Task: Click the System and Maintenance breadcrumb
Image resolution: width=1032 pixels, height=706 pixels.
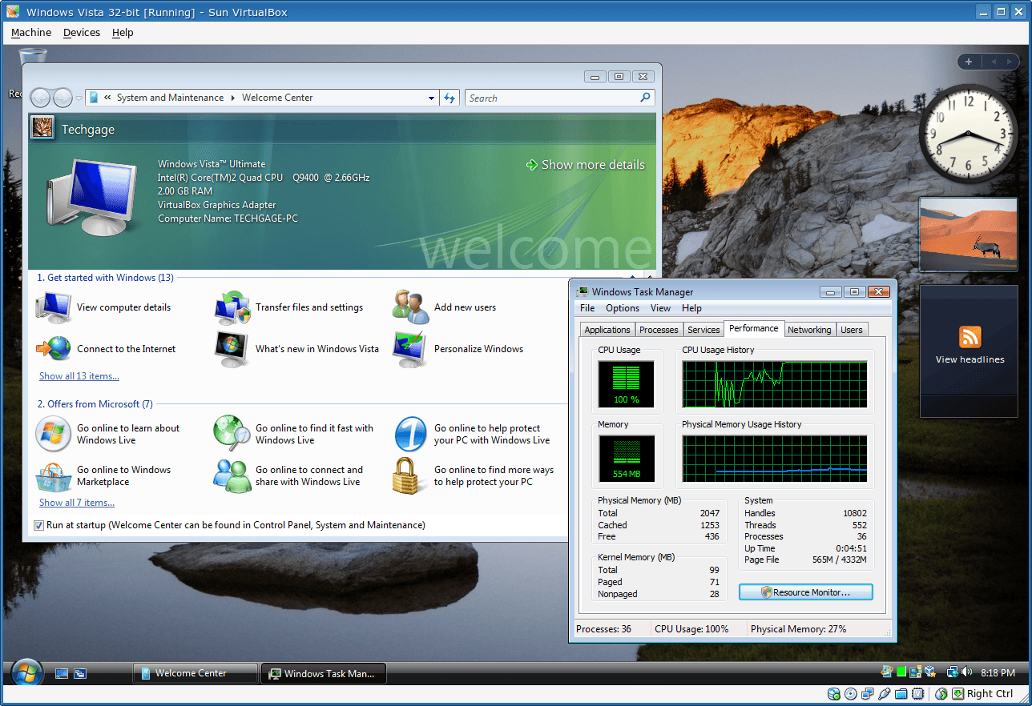Action: click(x=170, y=98)
